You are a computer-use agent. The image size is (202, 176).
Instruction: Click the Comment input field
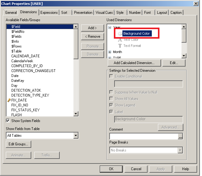click(x=144, y=136)
